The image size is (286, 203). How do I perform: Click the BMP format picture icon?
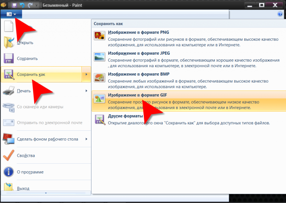coord(99,78)
